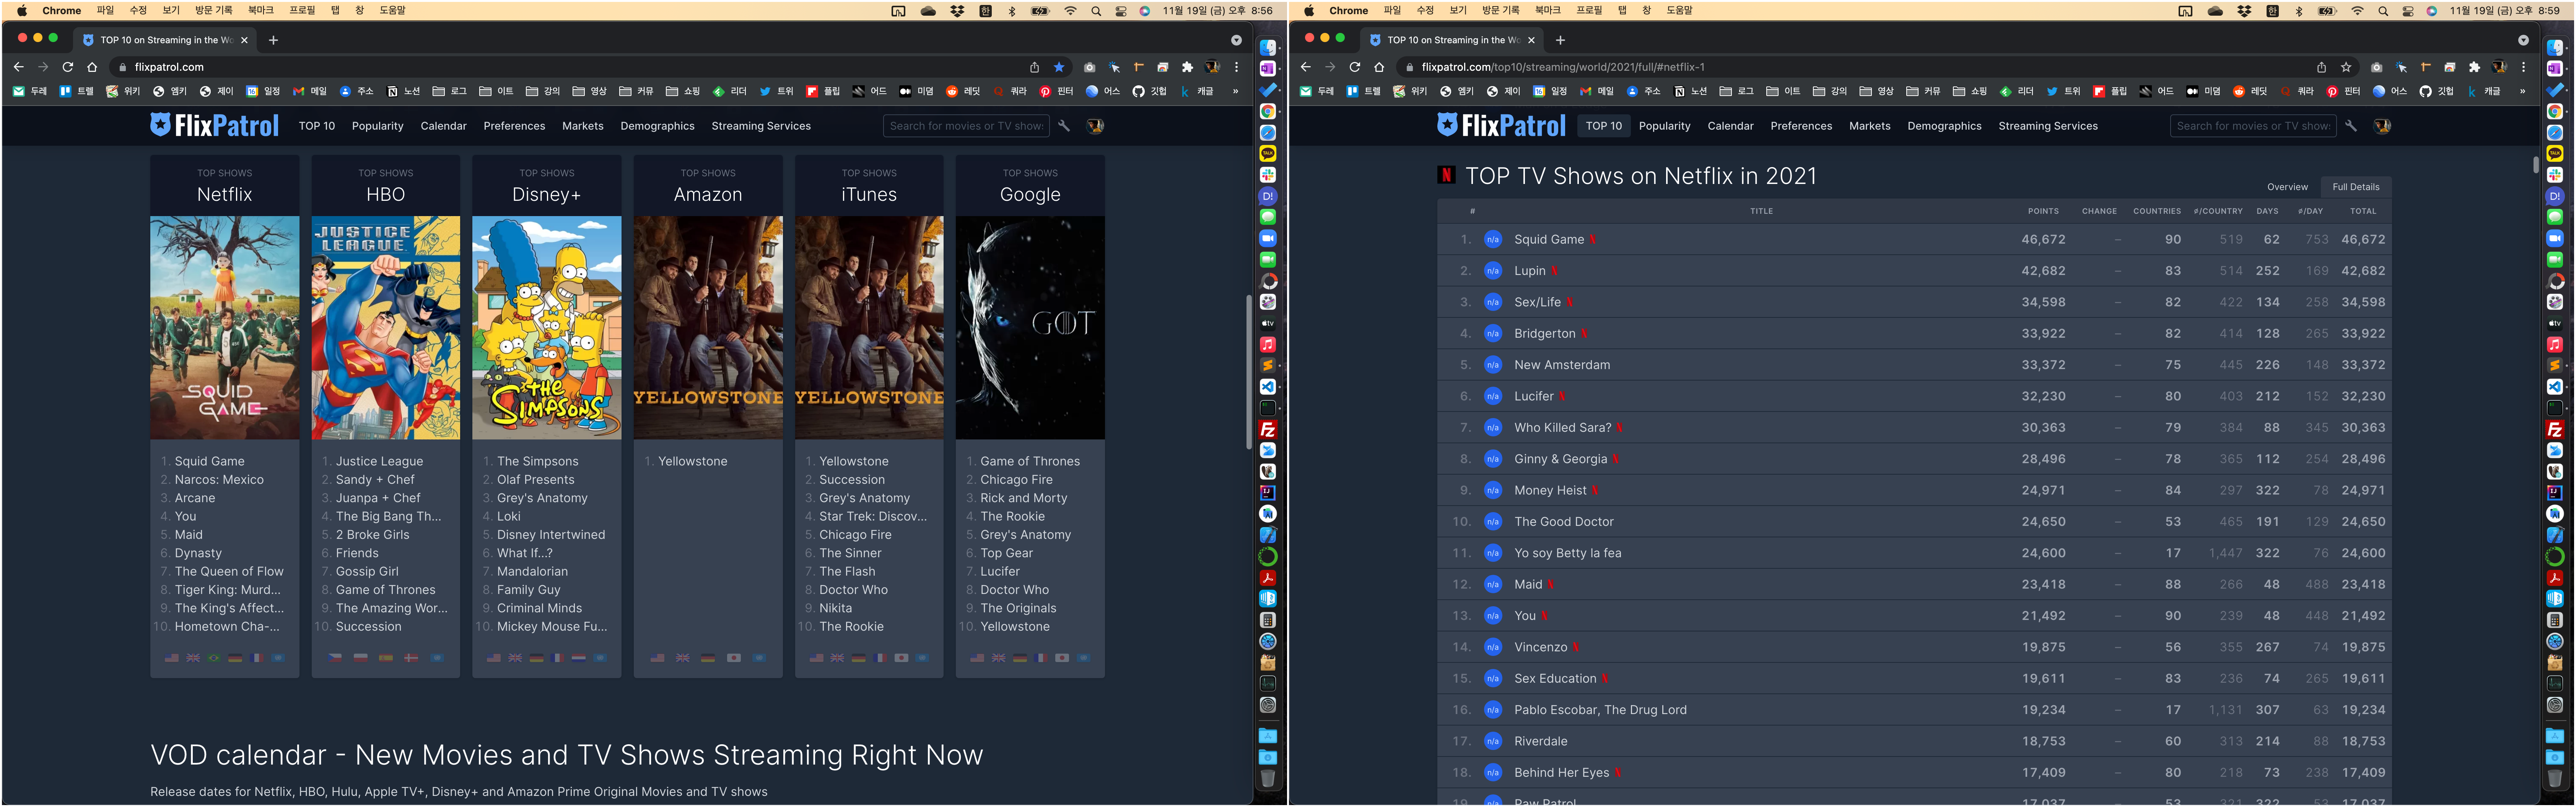Click The Simpsons poster under Disney+
Screen dimensions: 2576x807
pos(546,327)
